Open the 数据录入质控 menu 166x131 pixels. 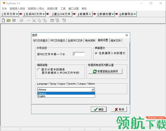click(x=17, y=9)
